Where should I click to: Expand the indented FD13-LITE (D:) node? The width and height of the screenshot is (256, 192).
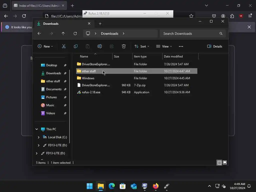(x=38, y=145)
